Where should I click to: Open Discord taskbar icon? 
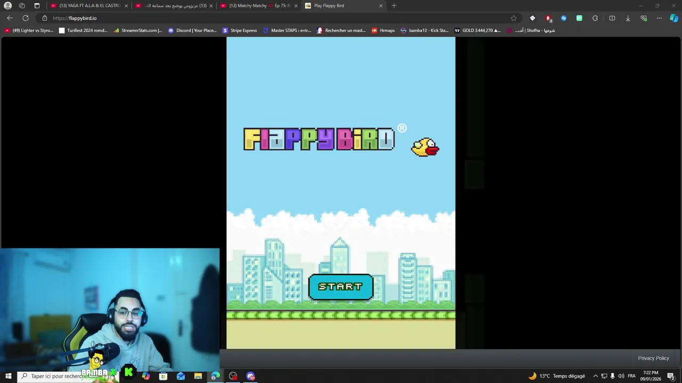point(250,376)
